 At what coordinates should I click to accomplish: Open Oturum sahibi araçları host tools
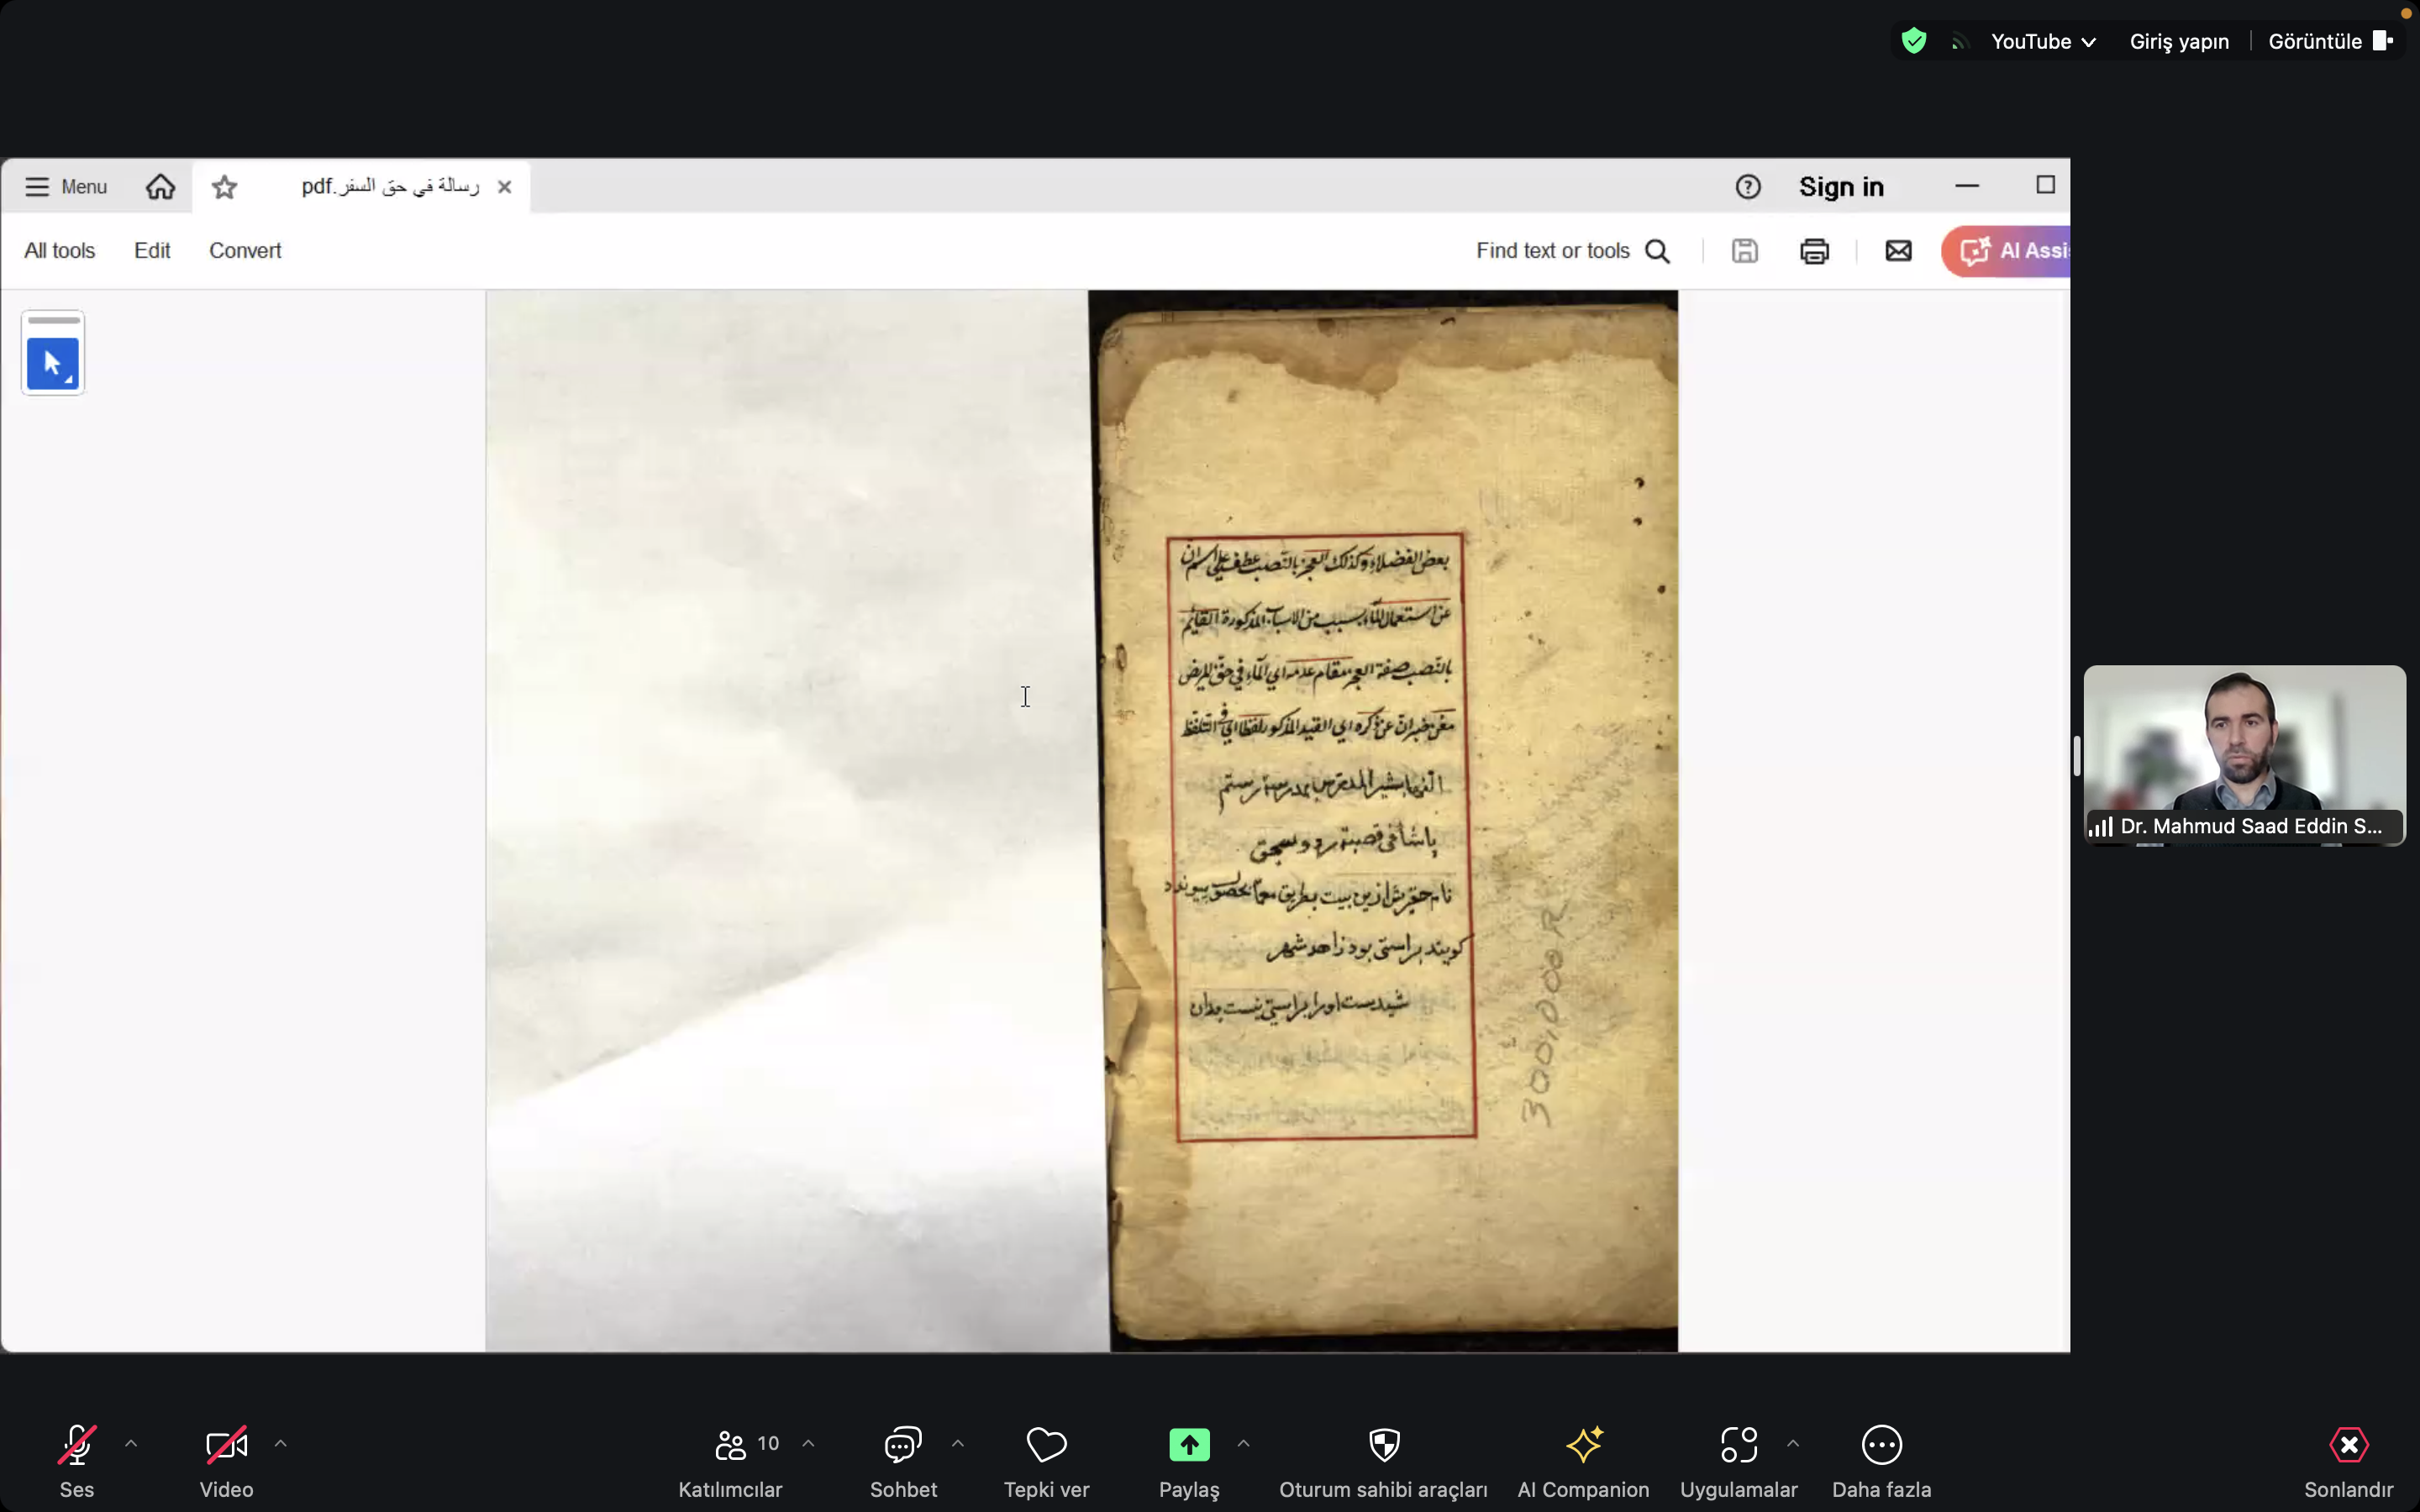coord(1384,1461)
